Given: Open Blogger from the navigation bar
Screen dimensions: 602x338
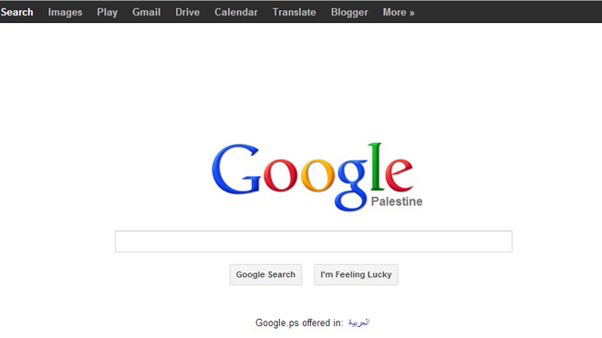Looking at the screenshot, I should click(349, 12).
